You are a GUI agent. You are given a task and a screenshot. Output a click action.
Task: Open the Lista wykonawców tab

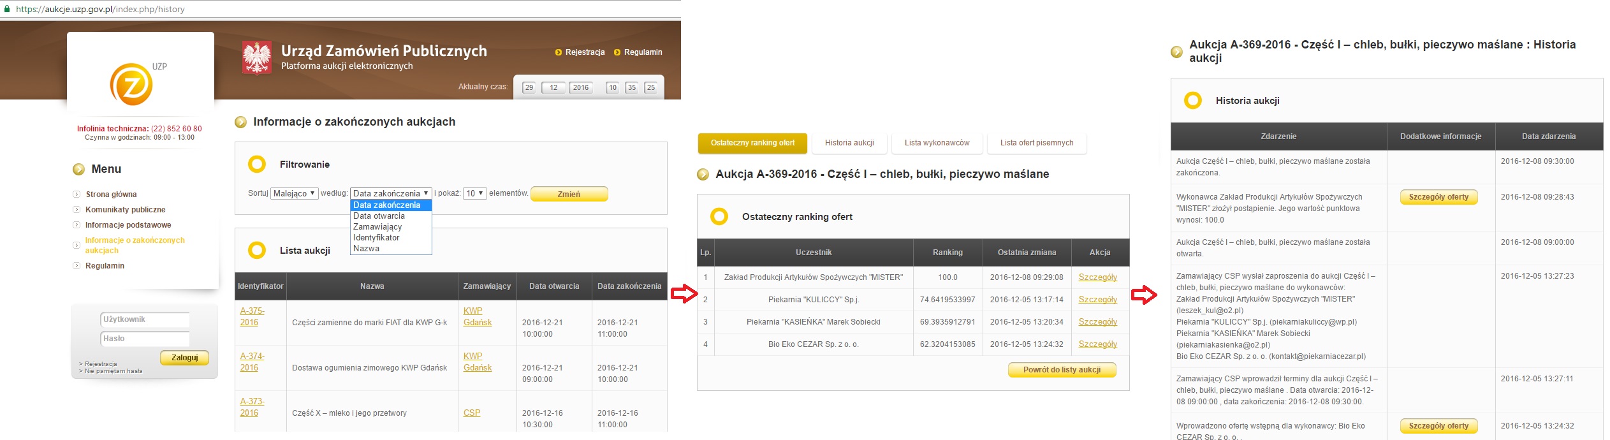pyautogui.click(x=937, y=143)
